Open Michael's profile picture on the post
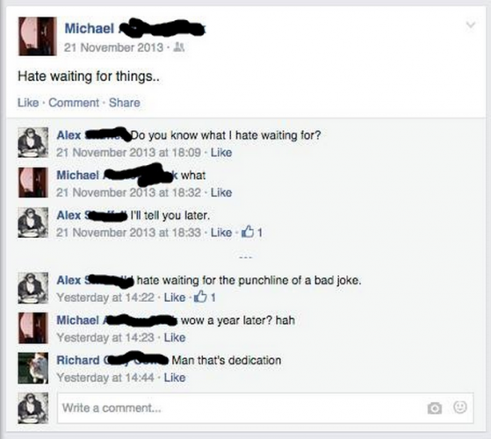Viewport: 491px width, 439px height. [x=37, y=36]
